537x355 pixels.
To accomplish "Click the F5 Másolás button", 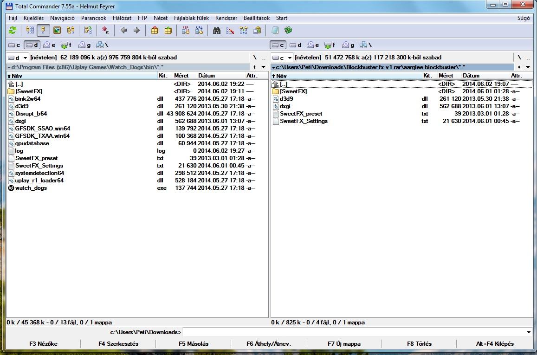I will pos(194,344).
